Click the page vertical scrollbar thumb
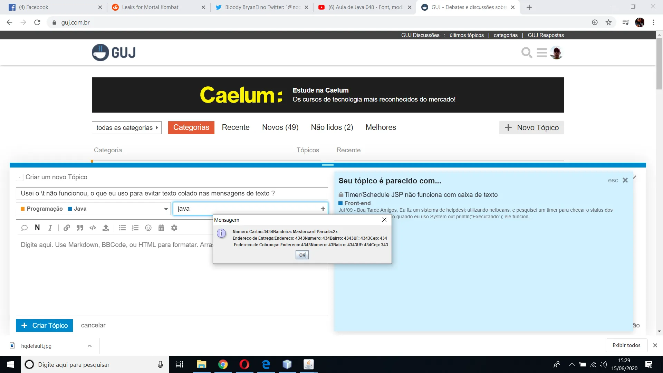 click(659, 64)
